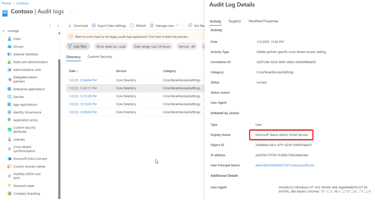
Task: Collapse the Manage section in sidebar
Action: [x=4, y=31]
